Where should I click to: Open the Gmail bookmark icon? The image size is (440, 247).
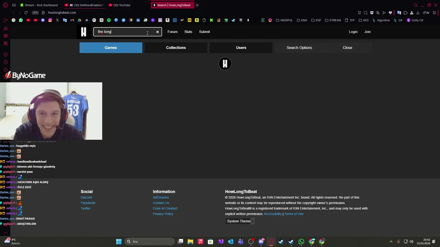[x=72, y=20]
